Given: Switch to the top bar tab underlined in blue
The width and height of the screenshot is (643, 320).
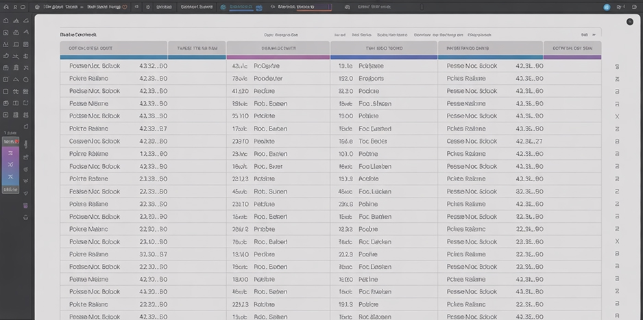Looking at the screenshot, I should click(240, 7).
